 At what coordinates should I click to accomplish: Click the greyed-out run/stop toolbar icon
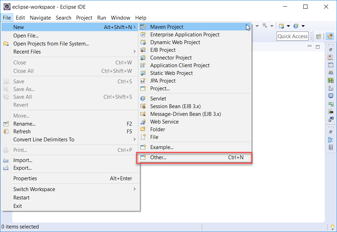[x=265, y=26]
